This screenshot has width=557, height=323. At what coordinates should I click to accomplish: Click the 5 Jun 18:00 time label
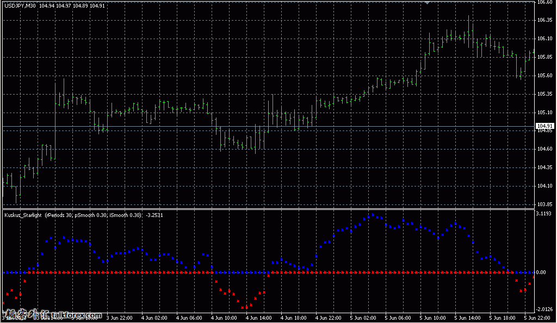(502, 318)
